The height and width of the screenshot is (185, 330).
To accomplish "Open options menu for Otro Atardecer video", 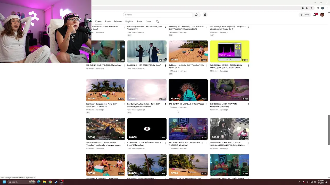I will click(x=207, y=27).
